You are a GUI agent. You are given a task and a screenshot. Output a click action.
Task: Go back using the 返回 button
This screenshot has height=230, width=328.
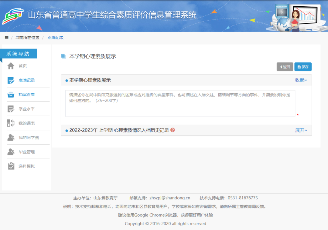coord(285,67)
